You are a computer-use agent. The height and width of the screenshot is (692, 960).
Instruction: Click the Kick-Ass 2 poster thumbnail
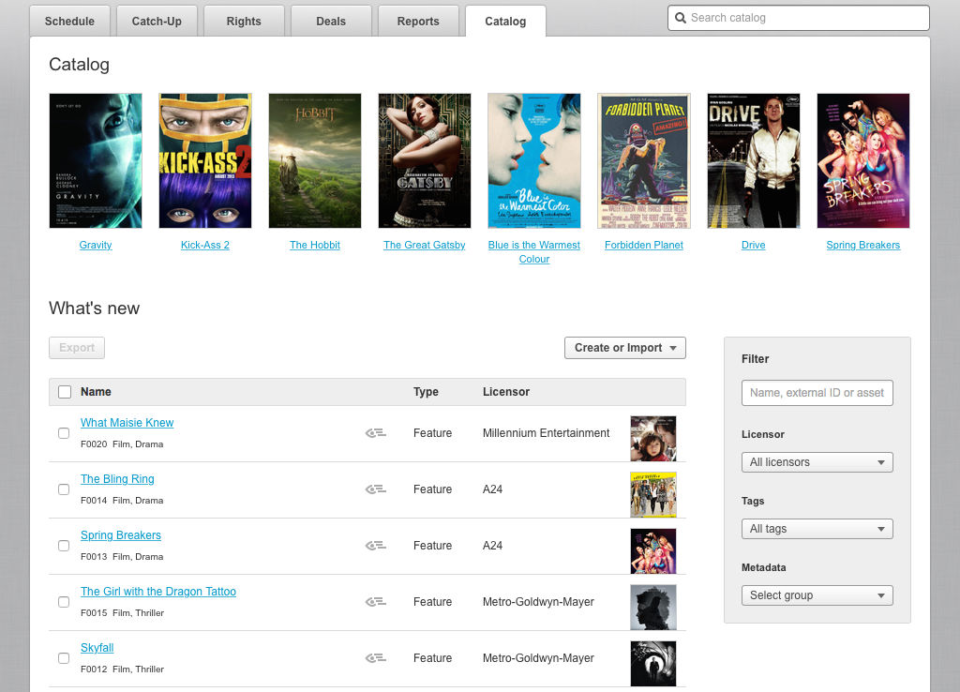pos(205,161)
